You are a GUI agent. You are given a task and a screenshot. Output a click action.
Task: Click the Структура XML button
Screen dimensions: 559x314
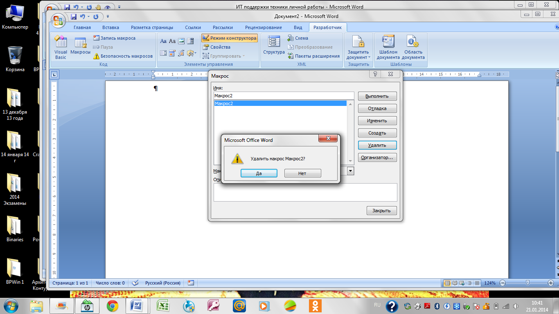tap(274, 46)
